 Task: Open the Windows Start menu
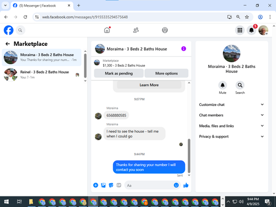click(x=7, y=202)
